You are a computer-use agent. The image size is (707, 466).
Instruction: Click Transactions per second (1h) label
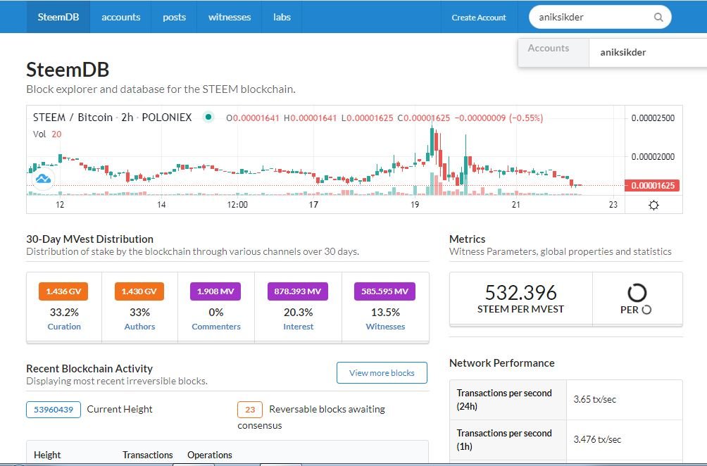[504, 439]
